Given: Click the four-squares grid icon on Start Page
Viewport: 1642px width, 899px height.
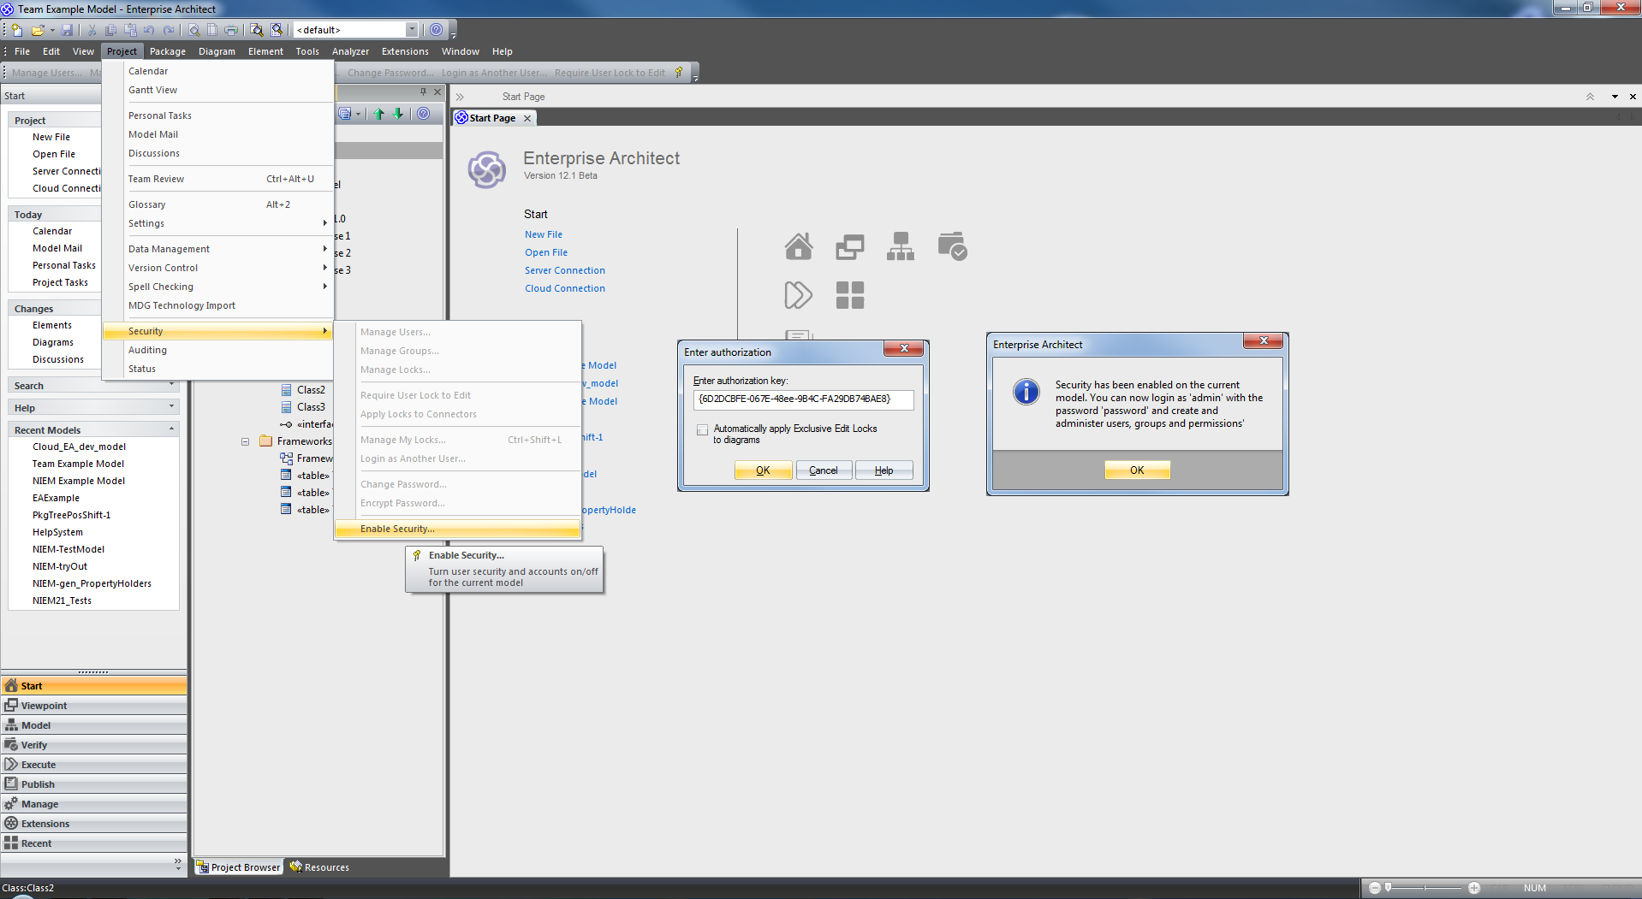Looking at the screenshot, I should (x=849, y=295).
